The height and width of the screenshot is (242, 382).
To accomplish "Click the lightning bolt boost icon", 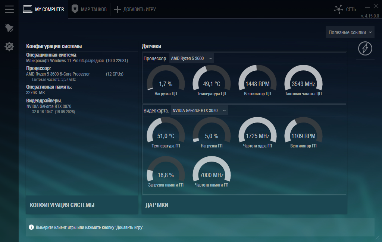I will [365, 48].
